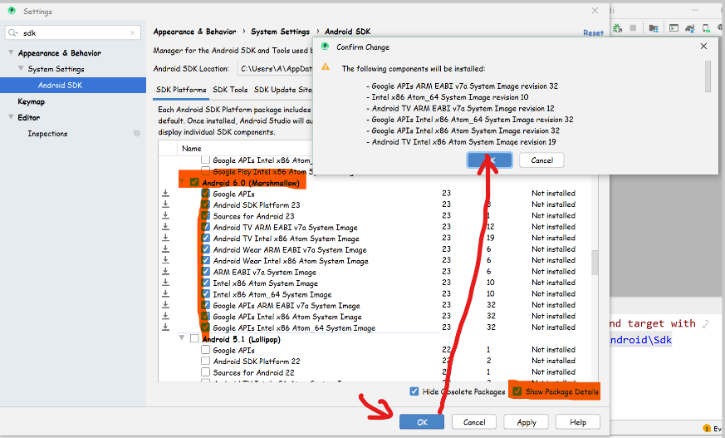Viewport: 725px width, 438px height.
Task: Click the magnifier icon in the settings search box
Action: (x=13, y=33)
